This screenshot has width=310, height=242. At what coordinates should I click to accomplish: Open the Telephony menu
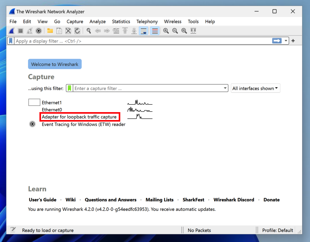tap(147, 22)
